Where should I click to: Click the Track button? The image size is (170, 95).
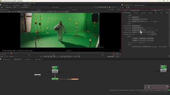coord(135,39)
